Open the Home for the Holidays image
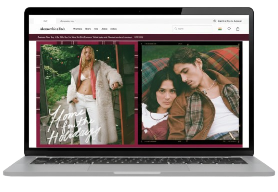278x192 pixels. point(88,94)
